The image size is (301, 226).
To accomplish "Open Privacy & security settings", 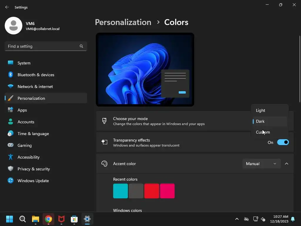I will point(46,169).
